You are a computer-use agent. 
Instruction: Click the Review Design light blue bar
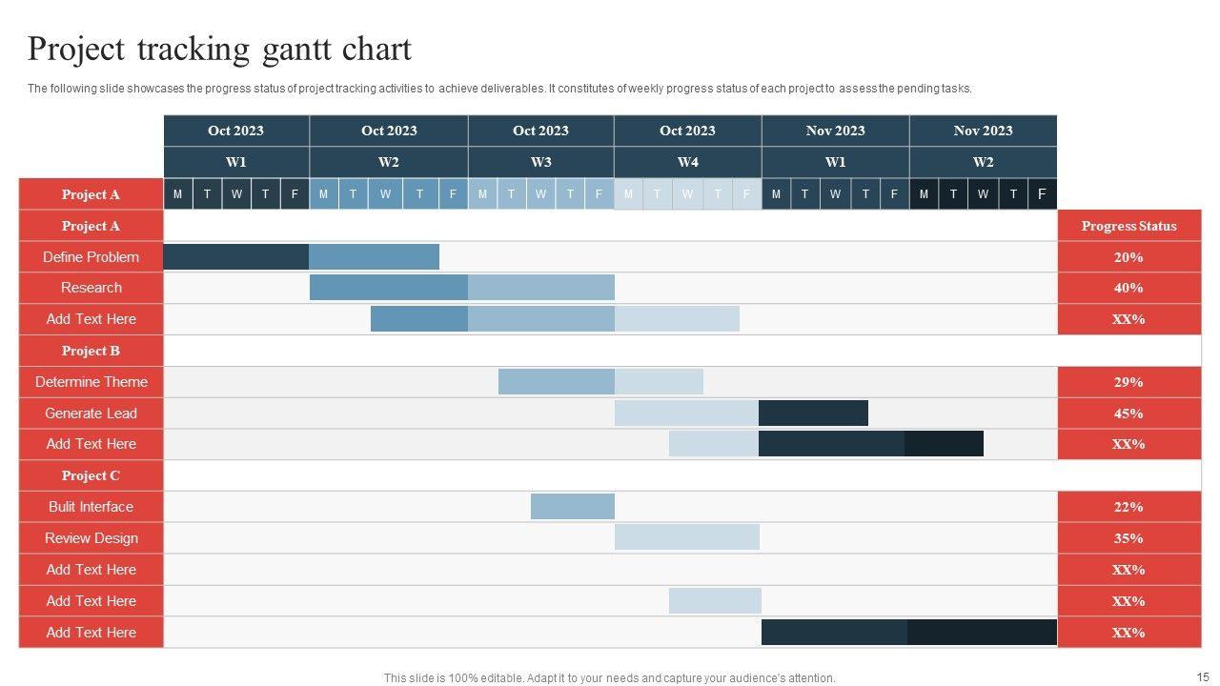click(686, 538)
